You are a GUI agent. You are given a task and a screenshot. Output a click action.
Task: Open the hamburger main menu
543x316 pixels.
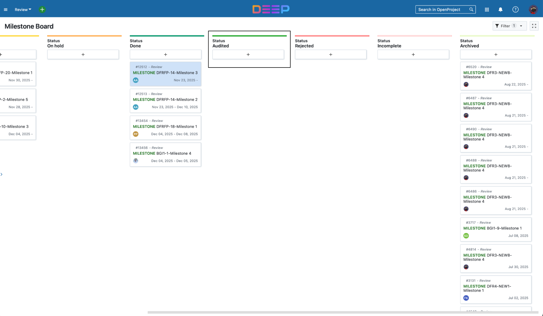[x=5, y=9]
